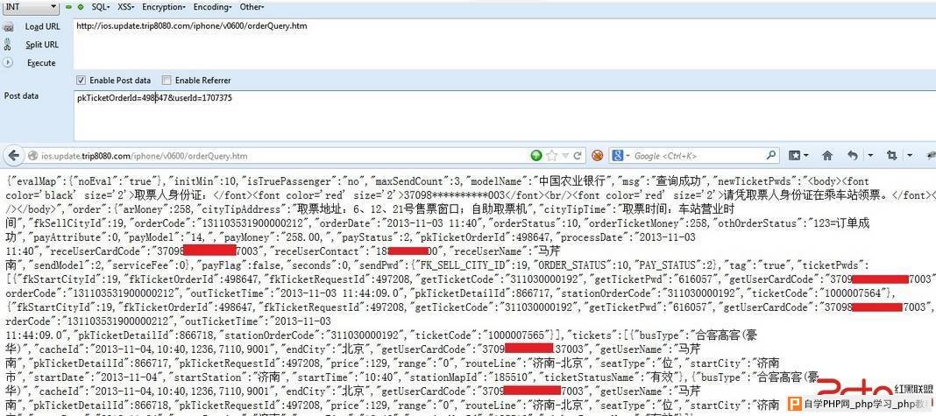This screenshot has height=416, width=936.
Task: Click the Execute button label
Action: point(41,63)
